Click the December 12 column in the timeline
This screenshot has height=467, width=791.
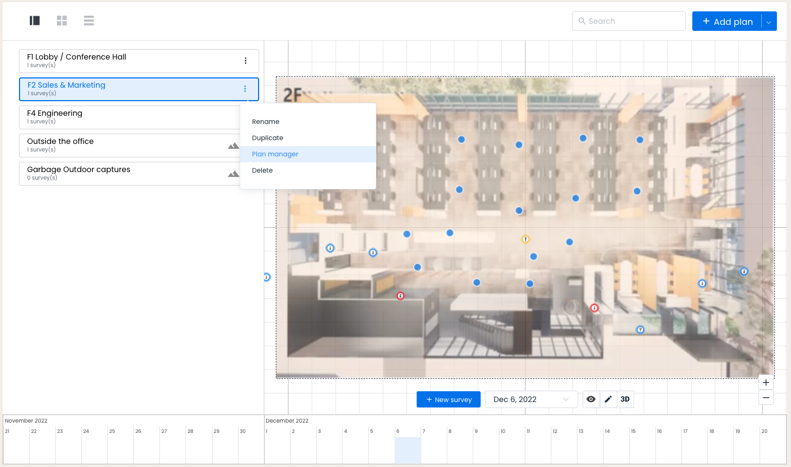[x=564, y=445]
